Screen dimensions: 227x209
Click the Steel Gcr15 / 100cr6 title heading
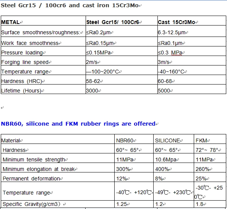click(x=70, y=5)
